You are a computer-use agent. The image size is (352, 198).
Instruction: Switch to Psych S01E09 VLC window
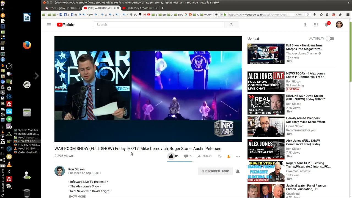(x=26, y=148)
